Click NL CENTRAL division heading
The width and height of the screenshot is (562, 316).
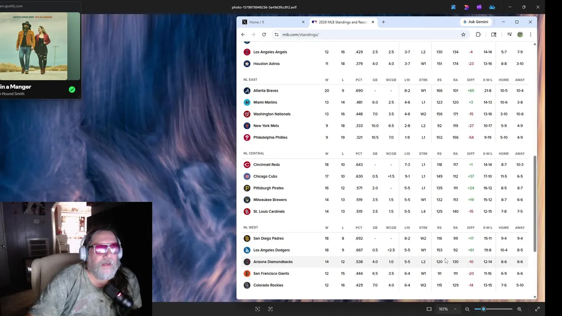pyautogui.click(x=254, y=154)
